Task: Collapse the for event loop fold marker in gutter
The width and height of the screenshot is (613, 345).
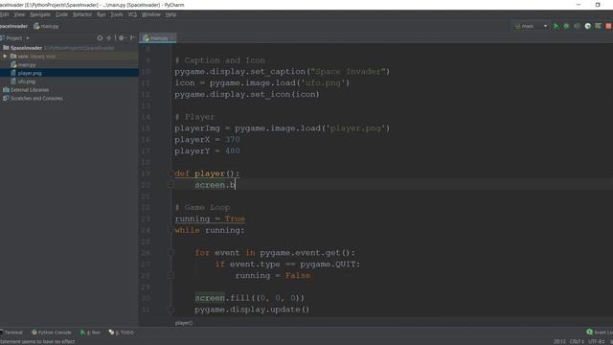Action: tap(171, 253)
